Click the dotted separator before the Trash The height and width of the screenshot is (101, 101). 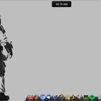click(x=96, y=98)
